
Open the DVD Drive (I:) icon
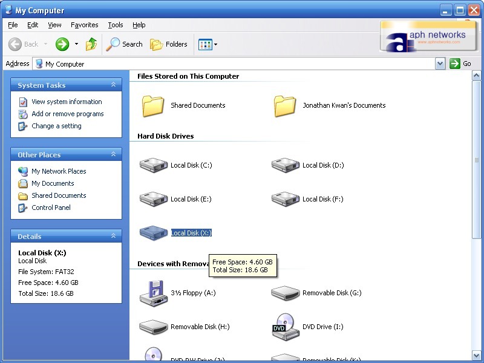click(286, 327)
